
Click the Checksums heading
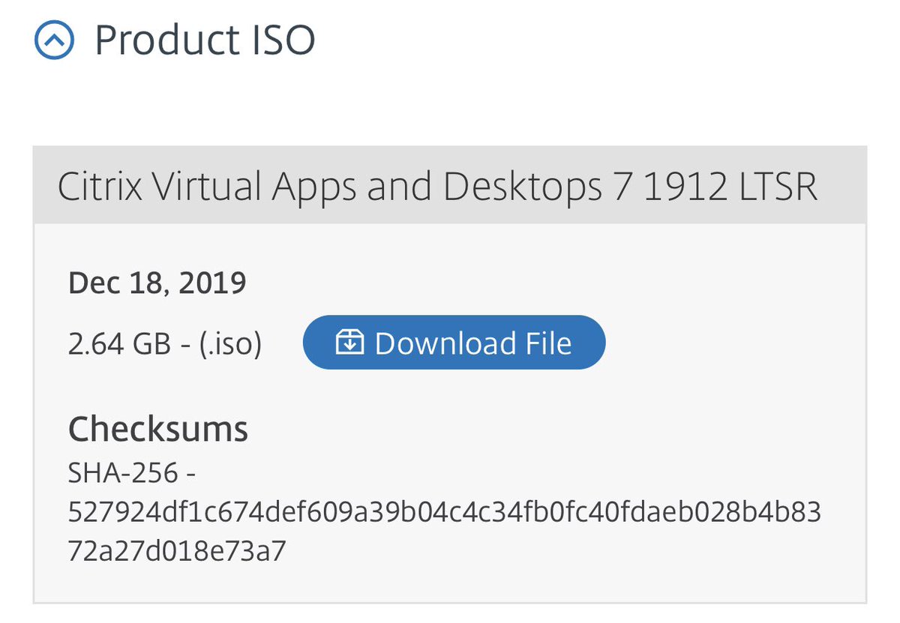tap(158, 430)
